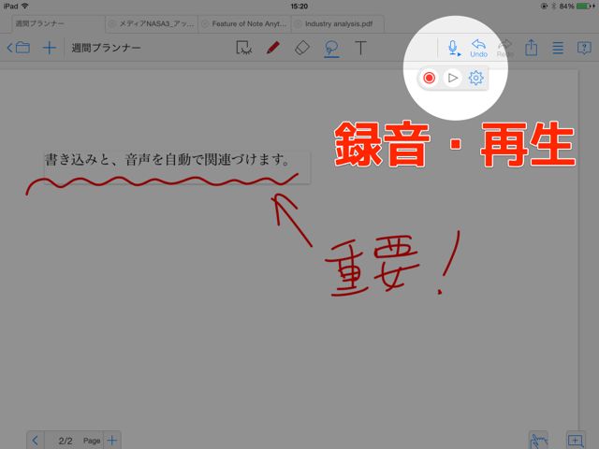Open recording settings gear
The height and width of the screenshot is (449, 599).
(476, 78)
